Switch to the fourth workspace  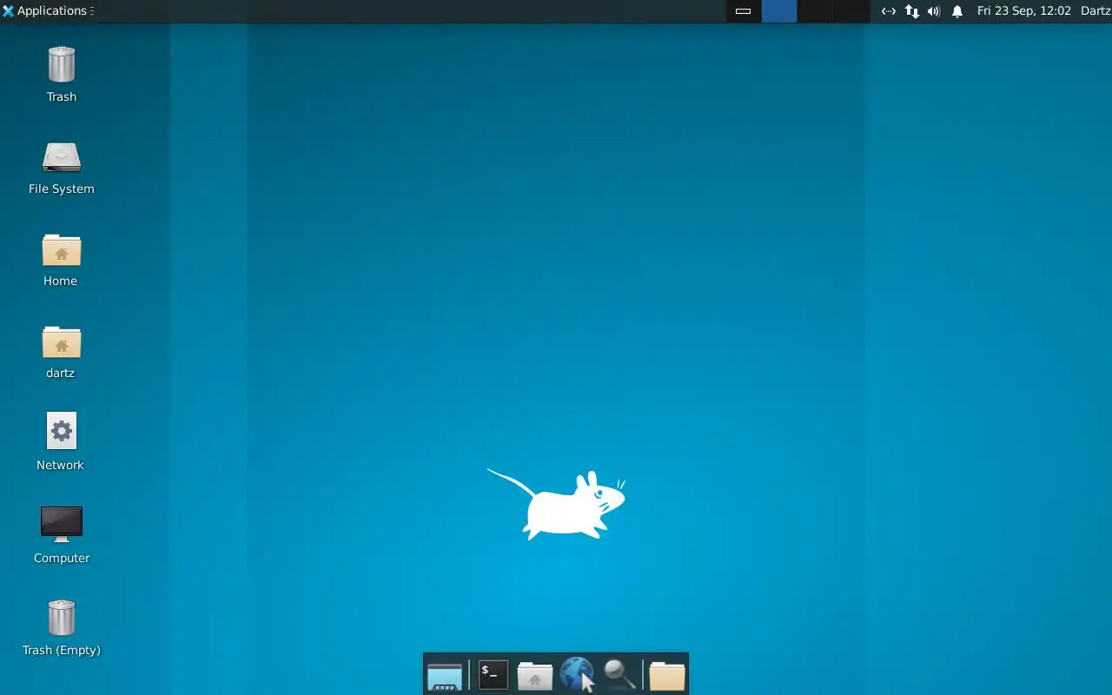(851, 11)
